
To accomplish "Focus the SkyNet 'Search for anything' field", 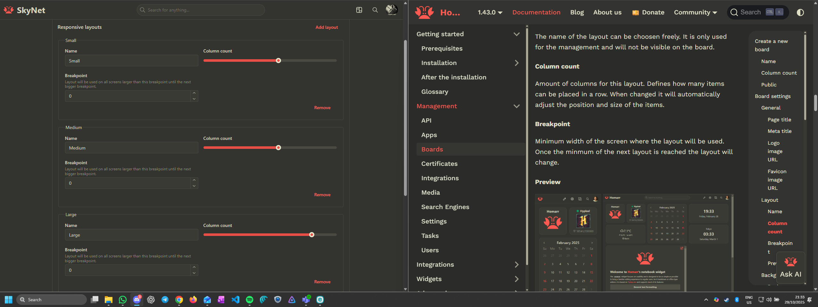I will 201,10.
